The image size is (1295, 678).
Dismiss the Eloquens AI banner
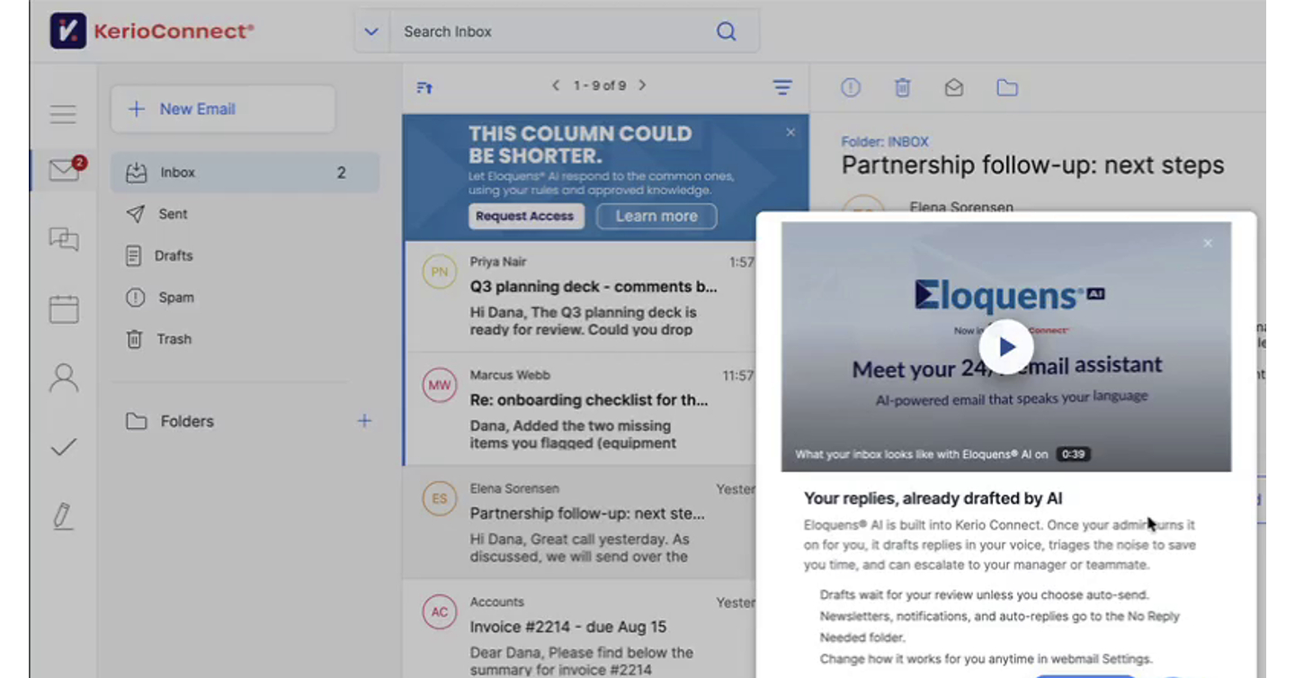pyautogui.click(x=790, y=132)
